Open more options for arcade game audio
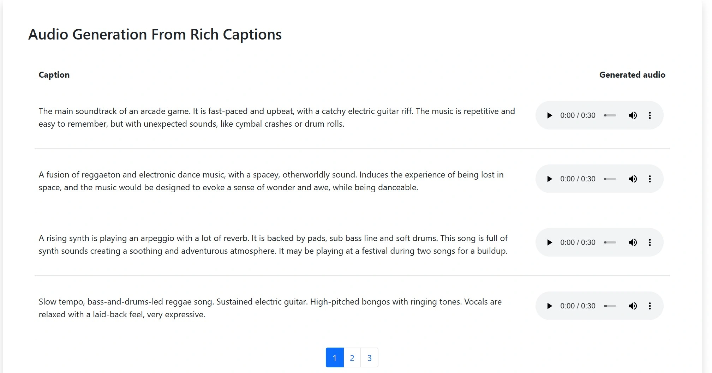This screenshot has width=712, height=373. (x=650, y=115)
